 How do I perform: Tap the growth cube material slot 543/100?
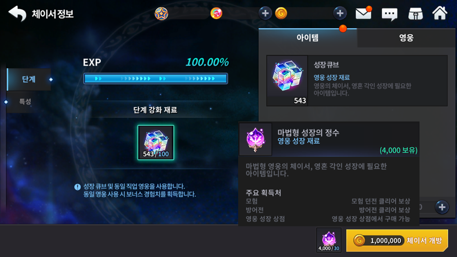tap(156, 142)
